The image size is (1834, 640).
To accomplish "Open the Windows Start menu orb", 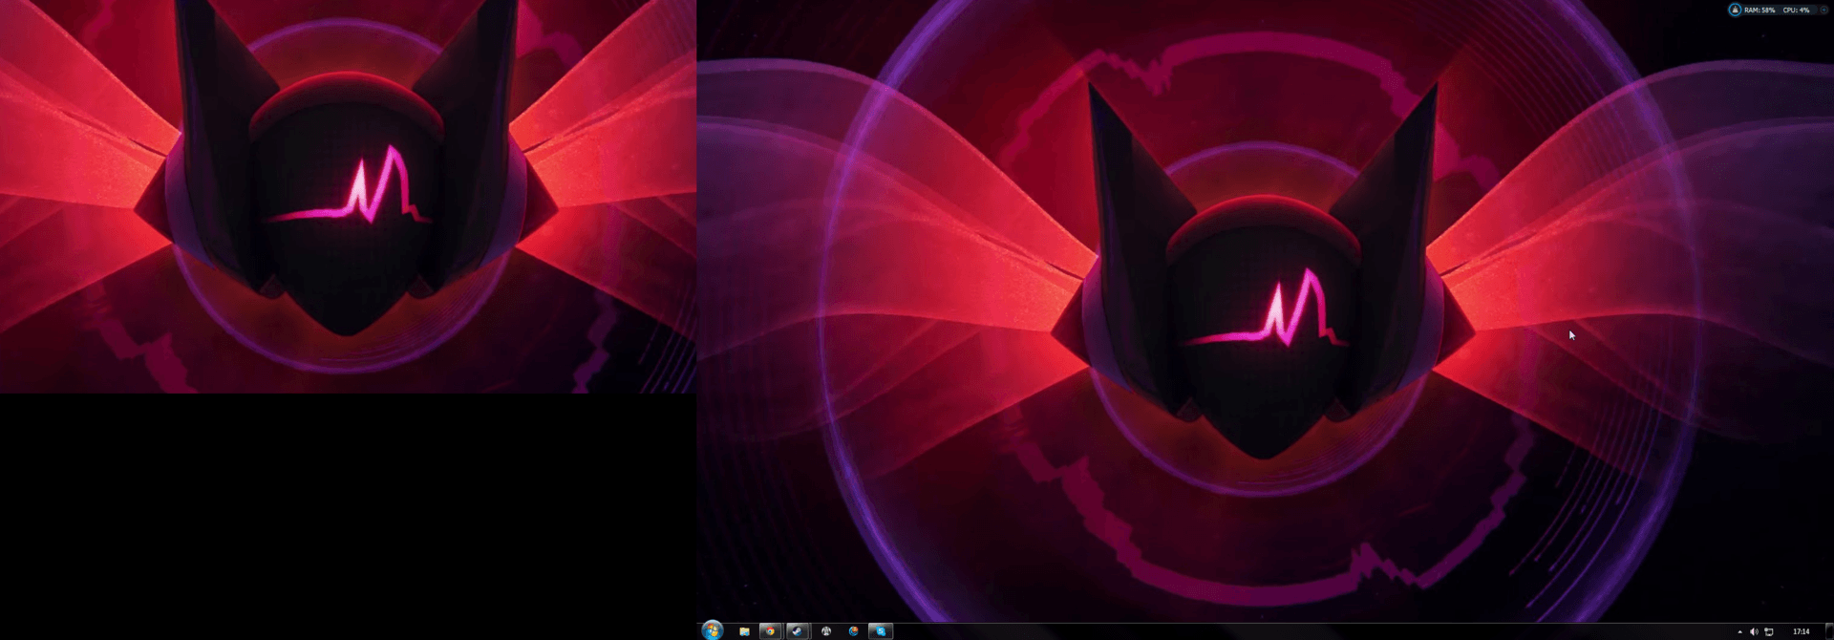I will click(x=712, y=630).
